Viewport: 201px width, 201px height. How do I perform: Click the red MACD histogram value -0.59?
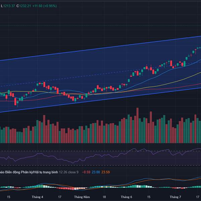click(x=86, y=172)
